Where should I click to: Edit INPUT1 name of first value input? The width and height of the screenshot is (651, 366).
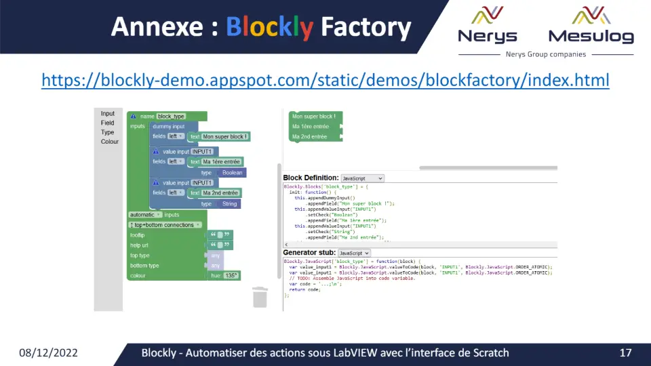(x=202, y=152)
